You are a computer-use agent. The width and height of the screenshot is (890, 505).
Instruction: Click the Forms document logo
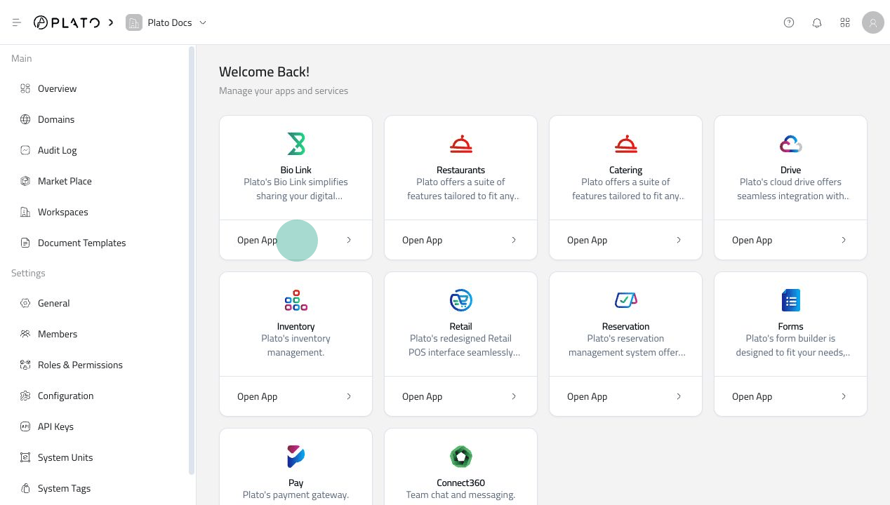click(791, 300)
